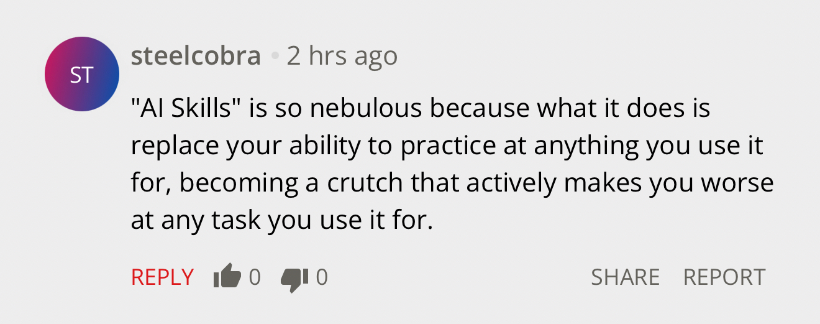Viewport: 820px width, 324px height.
Task: Click the "2 hrs ago" timestamp
Action: click(x=342, y=57)
